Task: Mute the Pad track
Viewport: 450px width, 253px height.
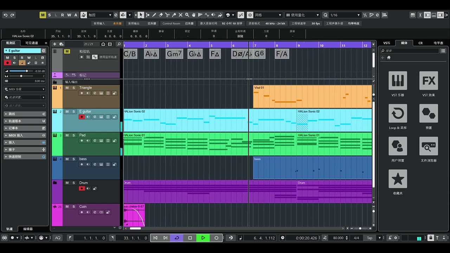Action: pos(67,135)
